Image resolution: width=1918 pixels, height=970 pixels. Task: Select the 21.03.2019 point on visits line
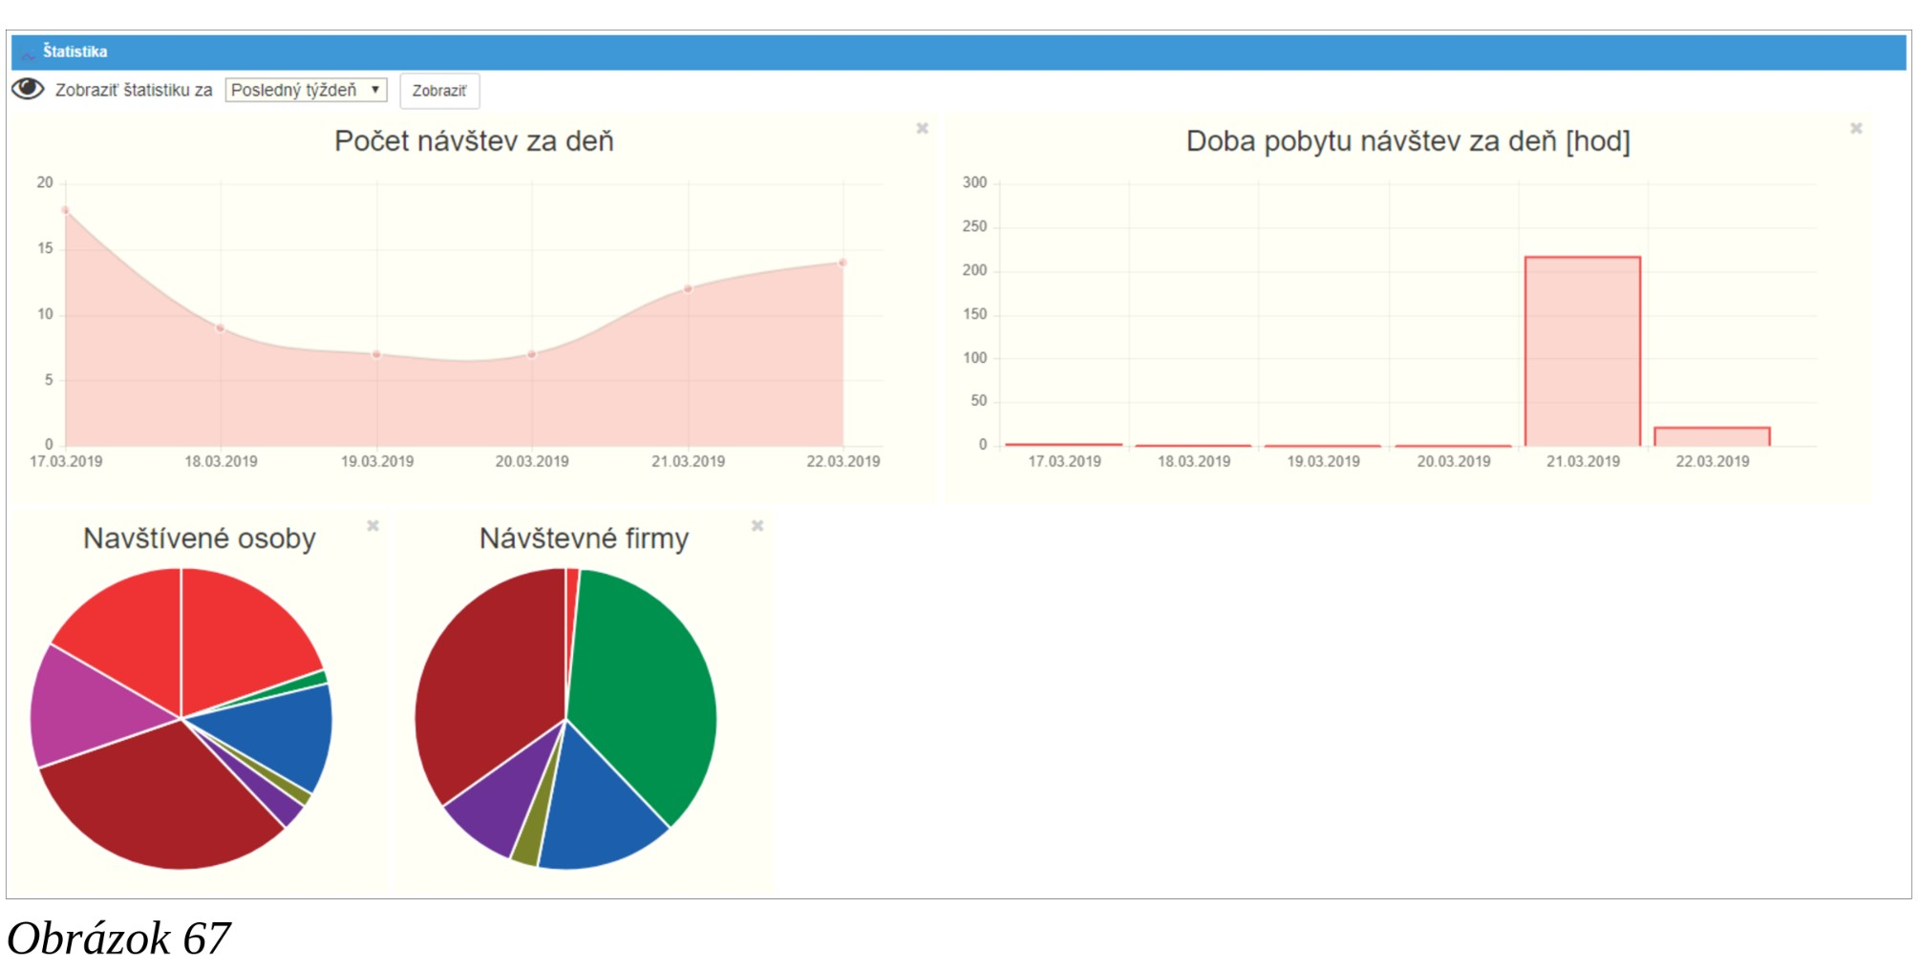688,288
